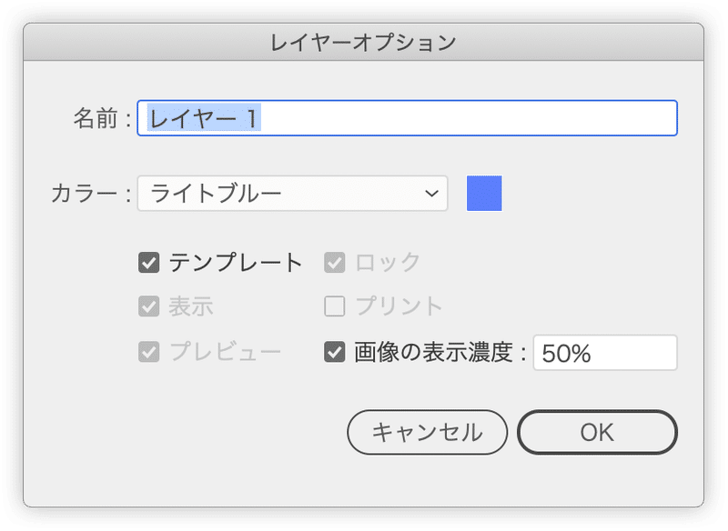The width and height of the screenshot is (728, 531).
Task: Uncheck the テンプレート checkbox
Action: [x=149, y=263]
